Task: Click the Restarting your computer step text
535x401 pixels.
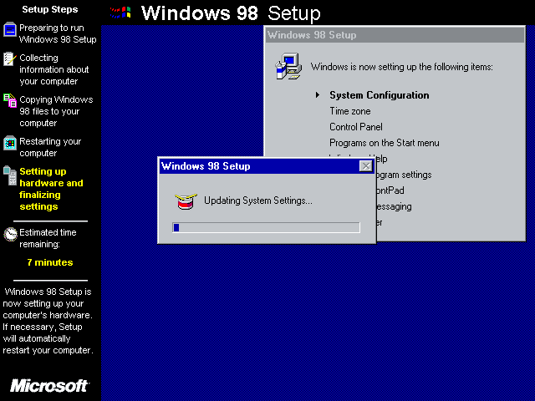Action: pos(50,147)
